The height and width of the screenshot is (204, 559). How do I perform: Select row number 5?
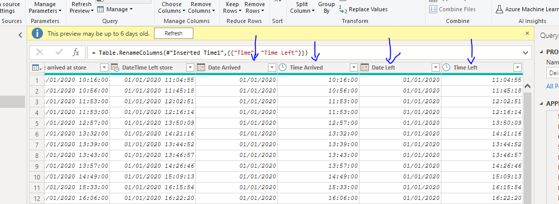pyautogui.click(x=37, y=123)
